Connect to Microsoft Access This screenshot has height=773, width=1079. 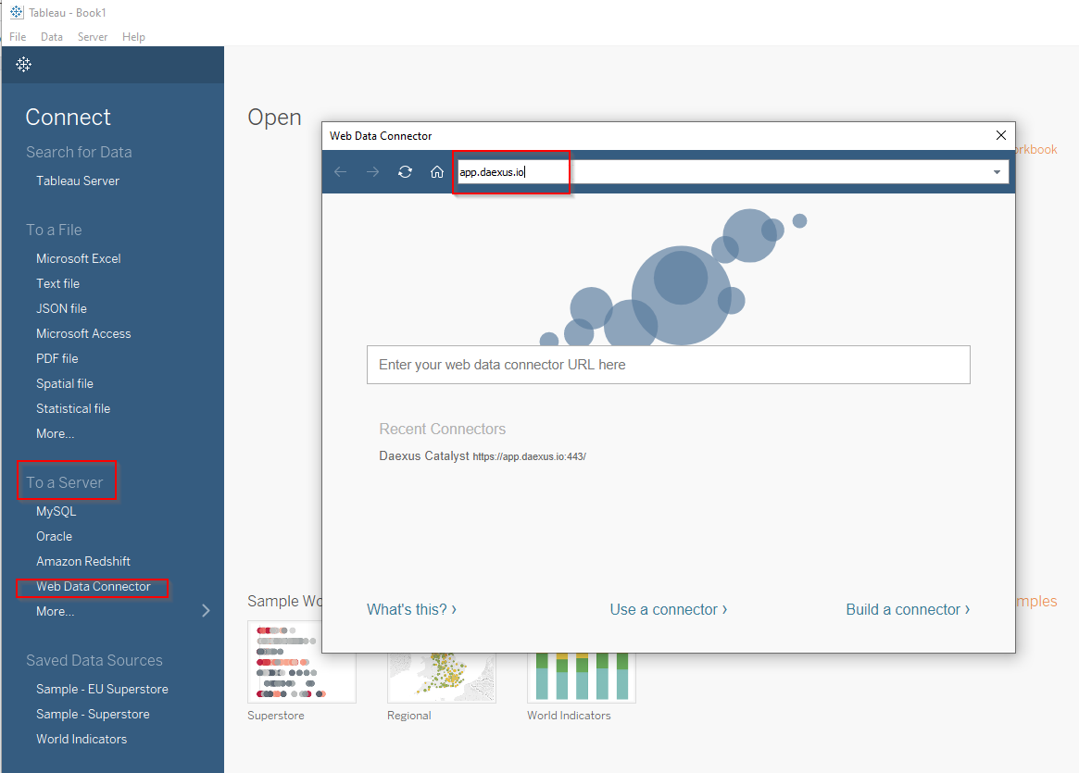[83, 333]
